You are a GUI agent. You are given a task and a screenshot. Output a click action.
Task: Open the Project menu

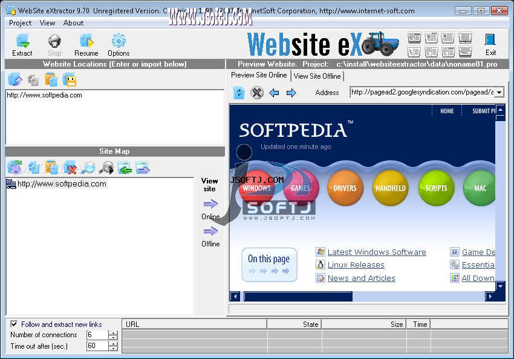click(21, 23)
